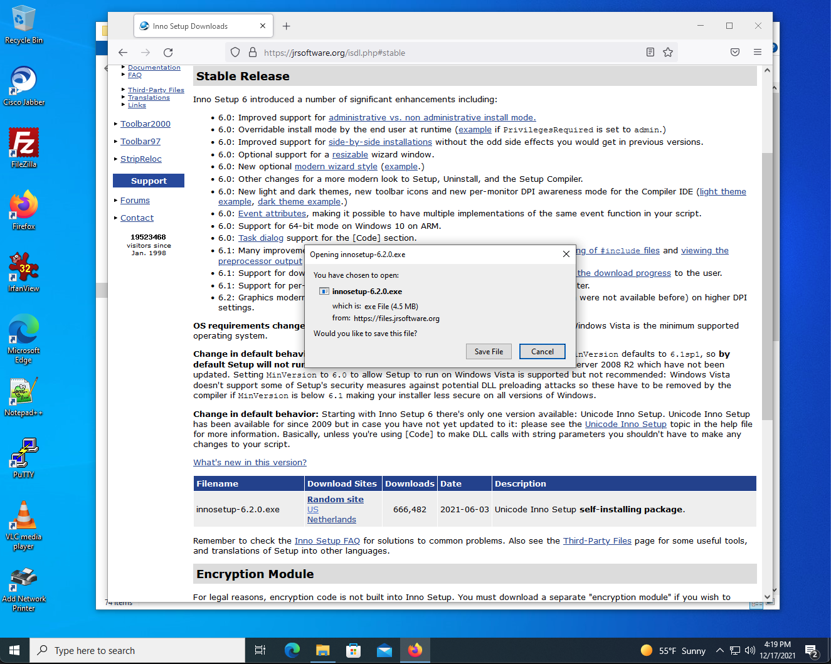Bookmark this page with the star icon
Image resolution: width=831 pixels, height=664 pixels.
click(x=668, y=52)
